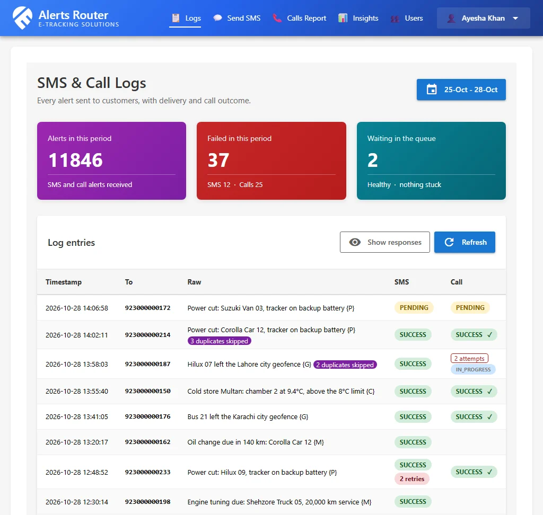This screenshot has height=515, width=543.
Task: Click phone number 923000000214
Action: click(147, 335)
